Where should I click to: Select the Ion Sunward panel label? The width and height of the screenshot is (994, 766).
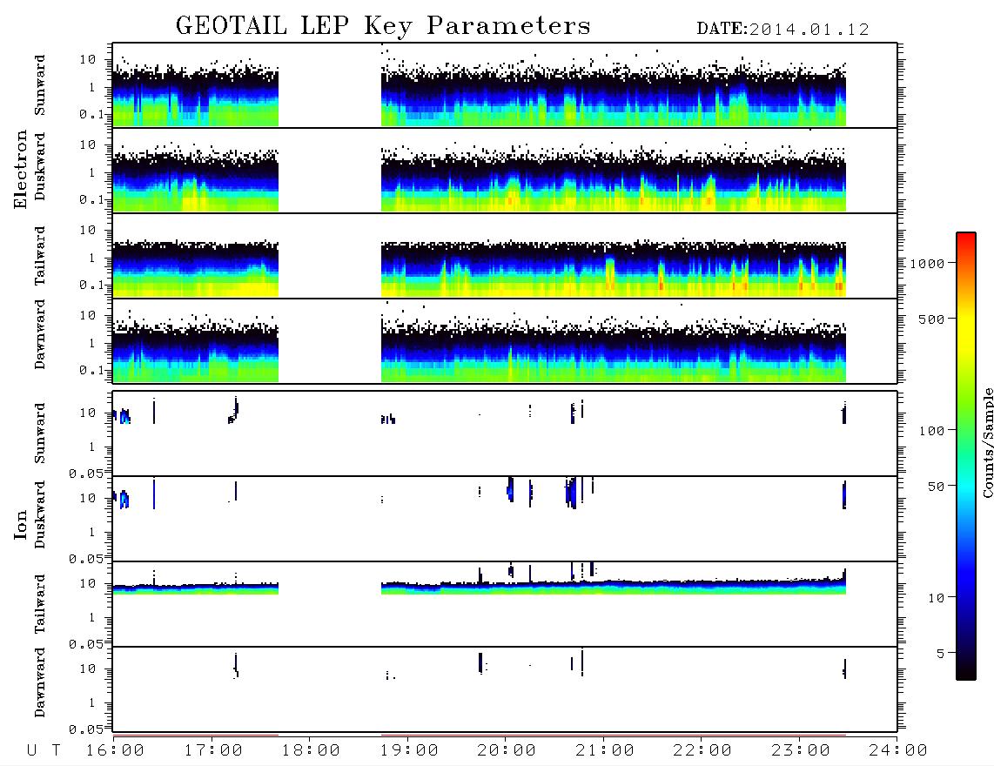(40, 433)
